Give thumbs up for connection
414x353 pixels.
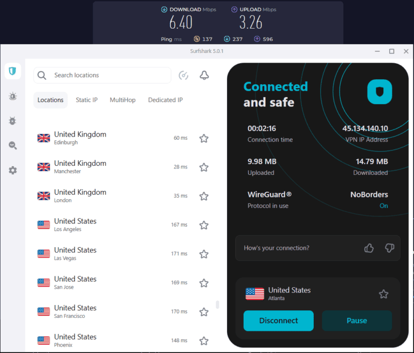(x=369, y=248)
